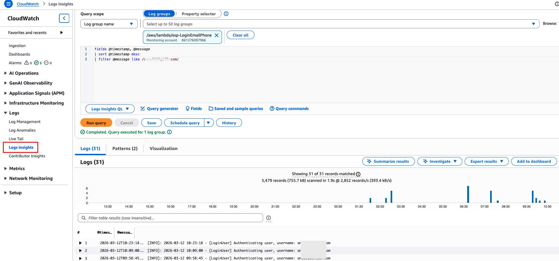This screenshot has height=261, width=559.
Task: Click the alarms in-alarm triangle icon
Action: point(27,63)
